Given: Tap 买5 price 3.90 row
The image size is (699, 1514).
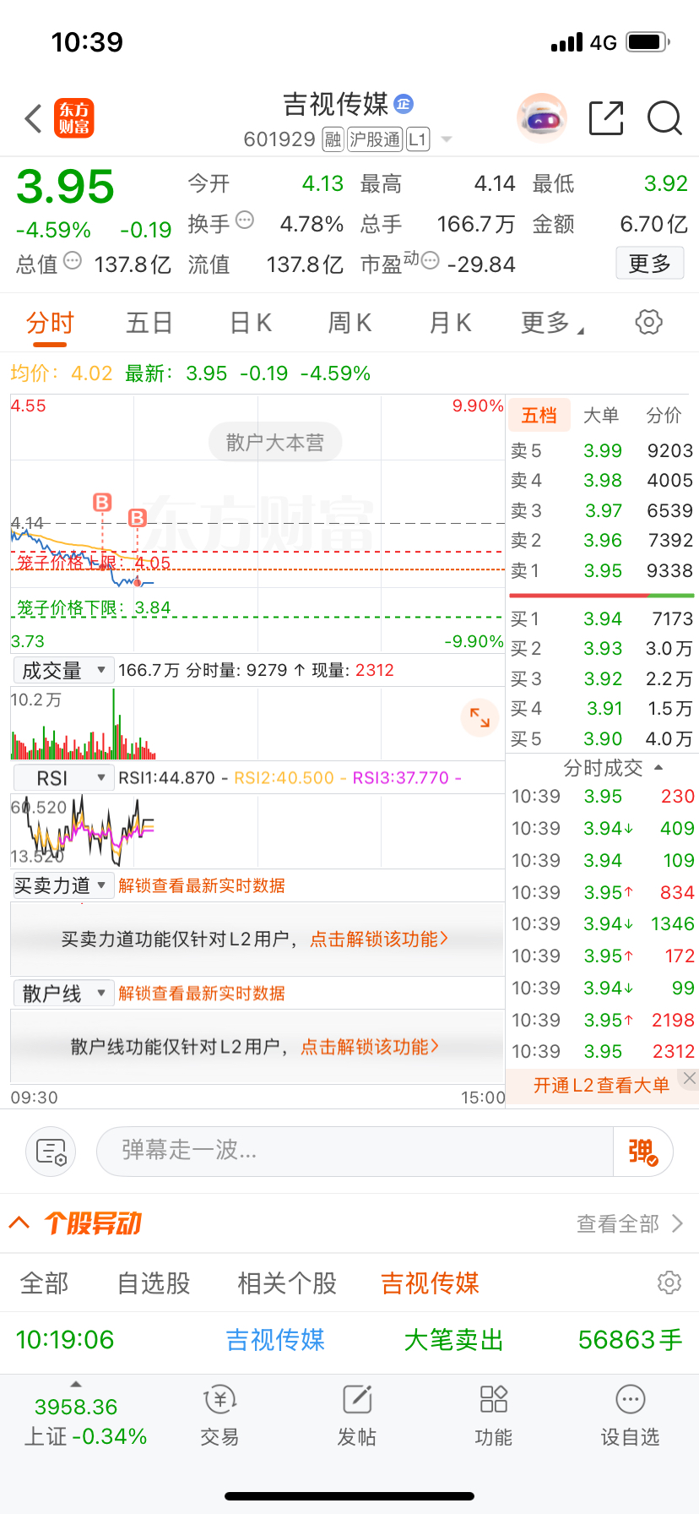Looking at the screenshot, I should tap(602, 738).
